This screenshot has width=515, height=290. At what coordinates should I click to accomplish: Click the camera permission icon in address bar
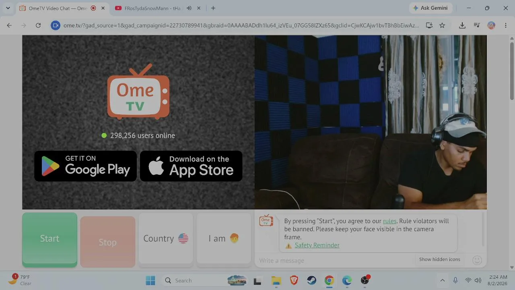tap(56, 25)
